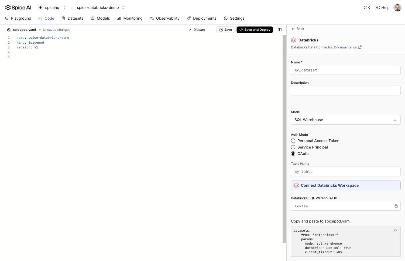
Task: Select the OAuth radio button
Action: click(x=293, y=154)
